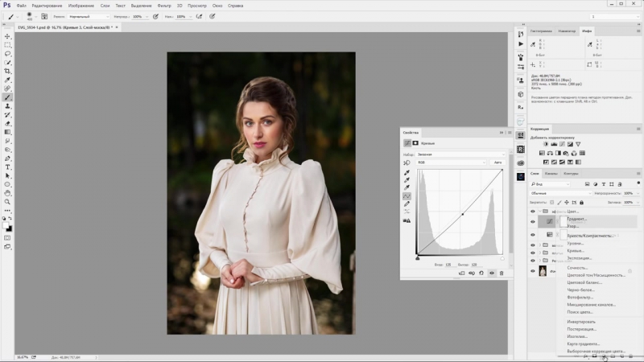Toggle lock position in Layers panel
This screenshot has width=644, height=362.
tap(567, 203)
